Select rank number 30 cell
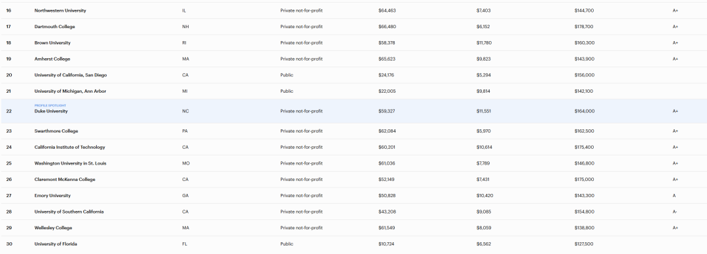The height and width of the screenshot is (254, 707). [x=9, y=244]
